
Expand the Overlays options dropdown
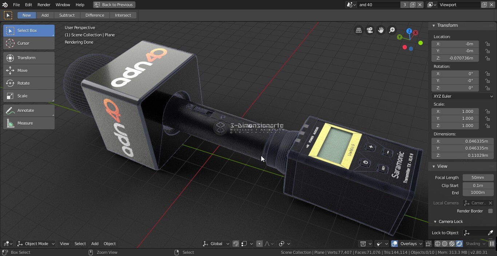[x=411, y=244]
